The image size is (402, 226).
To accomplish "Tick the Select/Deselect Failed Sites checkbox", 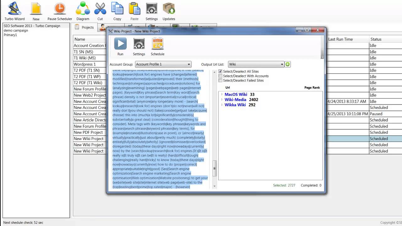I will (220, 81).
